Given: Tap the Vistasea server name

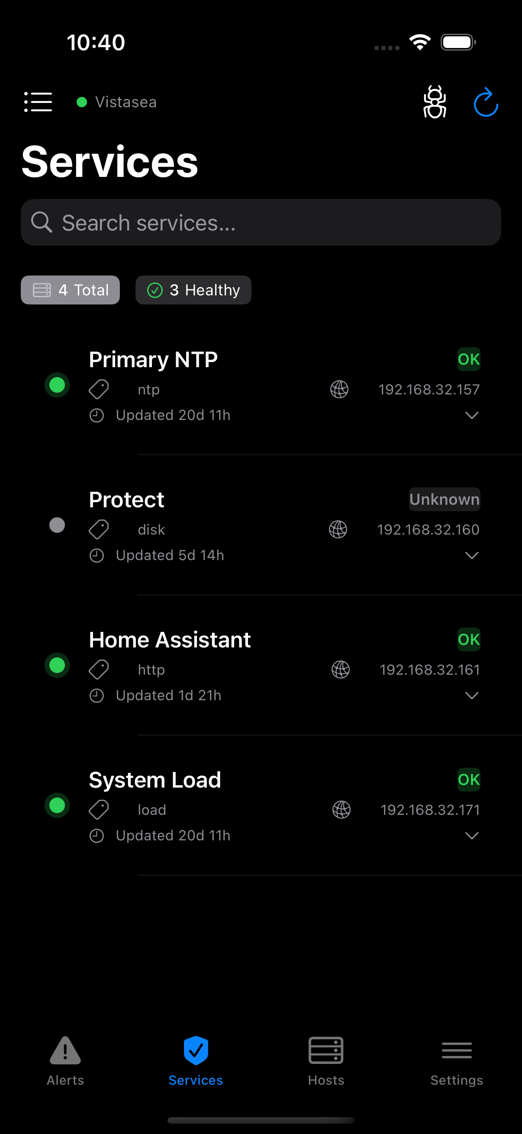Looking at the screenshot, I should click(x=126, y=102).
